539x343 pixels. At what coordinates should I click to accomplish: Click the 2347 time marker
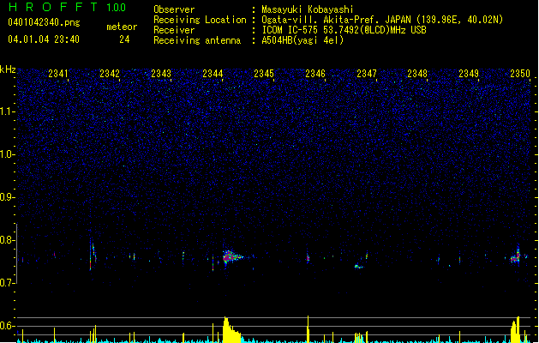click(x=367, y=74)
